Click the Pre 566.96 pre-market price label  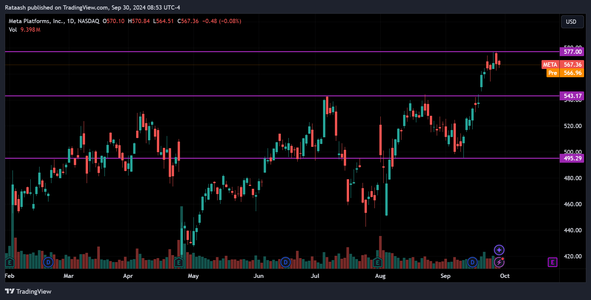click(x=565, y=73)
